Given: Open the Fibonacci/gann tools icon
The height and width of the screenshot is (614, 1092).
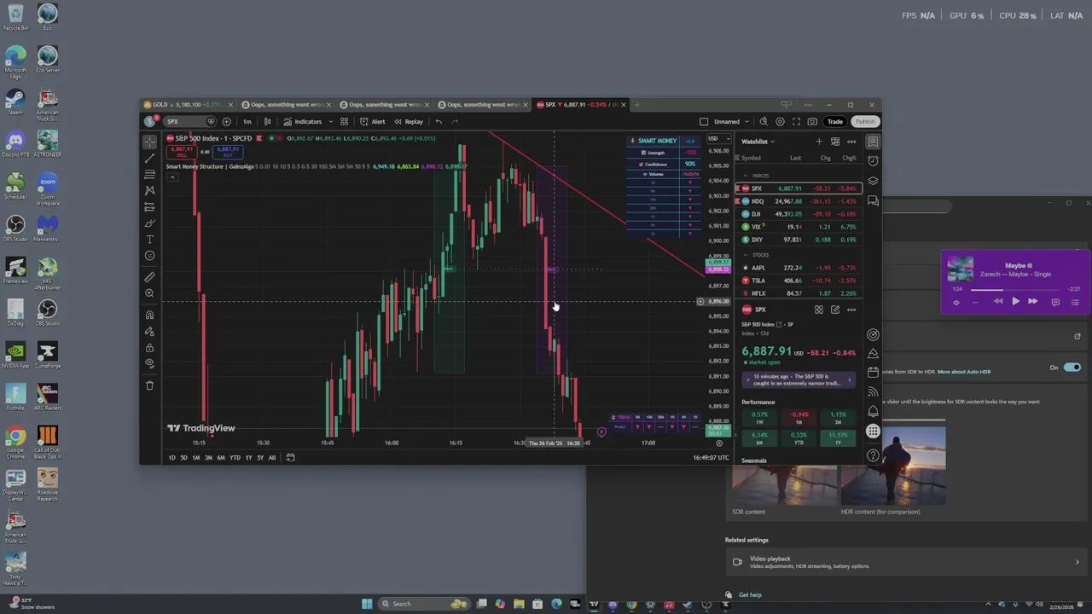Looking at the screenshot, I should 150,174.
